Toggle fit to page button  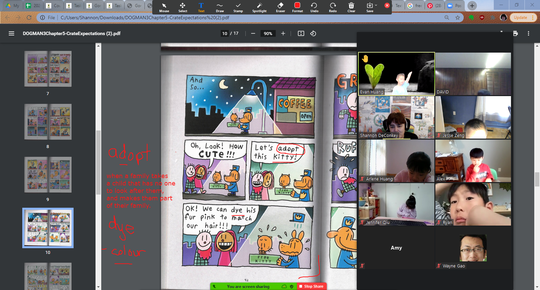(x=301, y=33)
